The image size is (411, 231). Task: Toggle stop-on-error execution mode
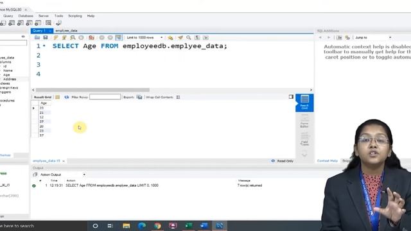tap(91, 38)
